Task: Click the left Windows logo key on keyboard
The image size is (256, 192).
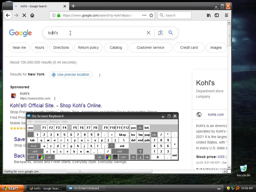Action: pos(41,157)
